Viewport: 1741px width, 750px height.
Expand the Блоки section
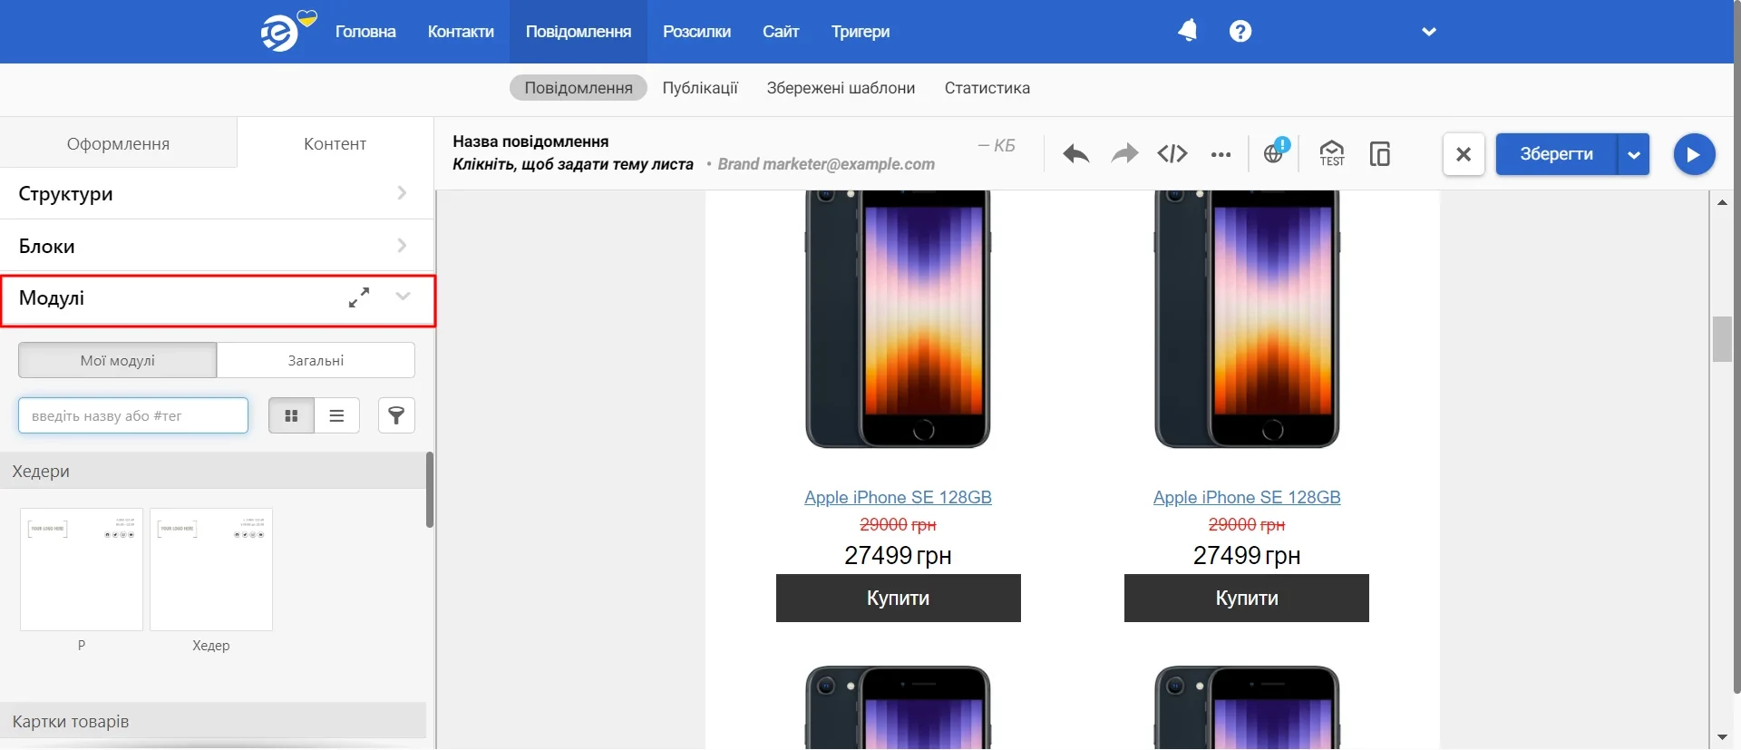coord(217,246)
